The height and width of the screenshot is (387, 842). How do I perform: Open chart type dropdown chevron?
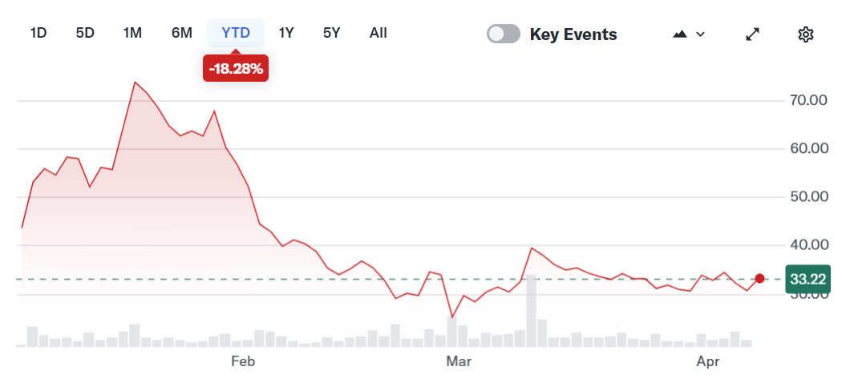(x=701, y=34)
